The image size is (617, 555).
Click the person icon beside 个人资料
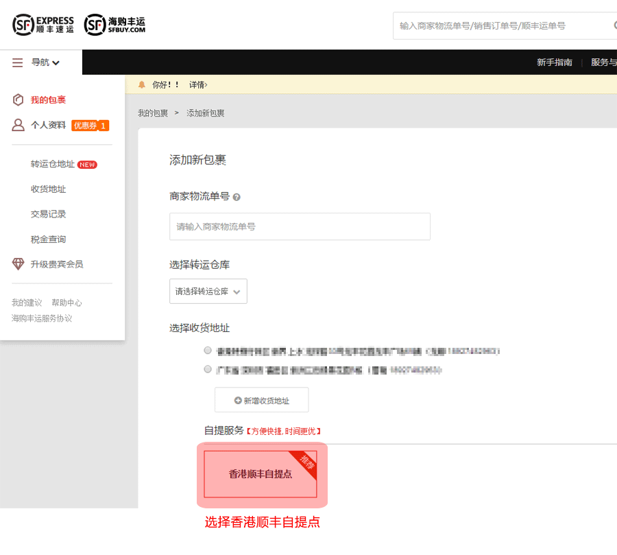click(x=19, y=125)
